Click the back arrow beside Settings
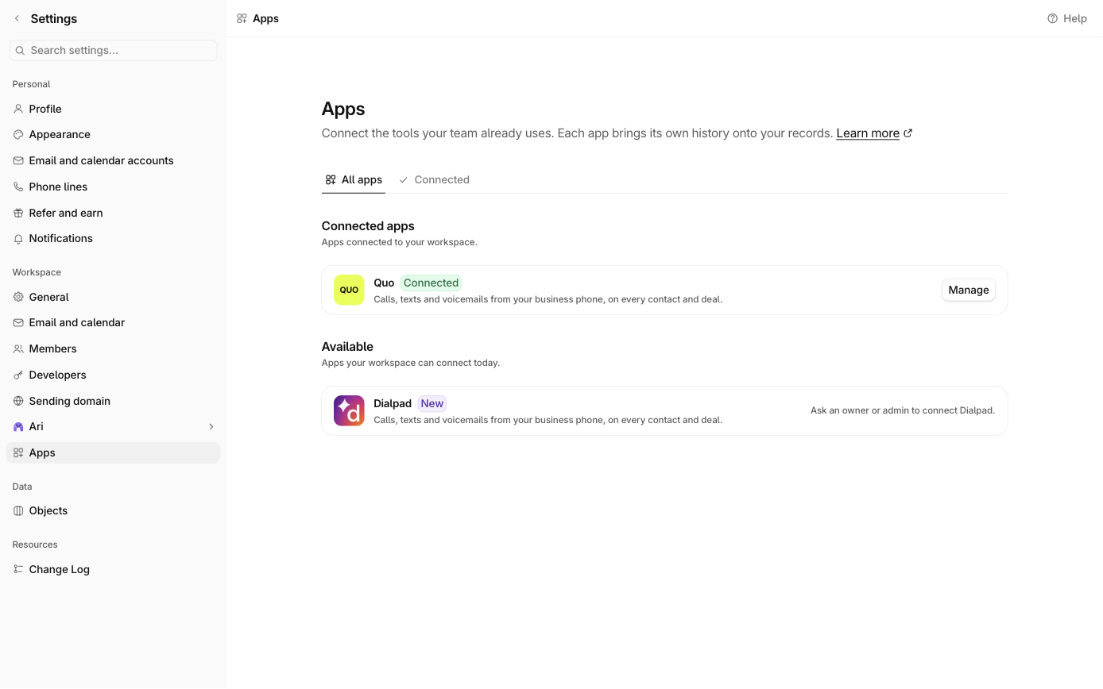 point(17,18)
